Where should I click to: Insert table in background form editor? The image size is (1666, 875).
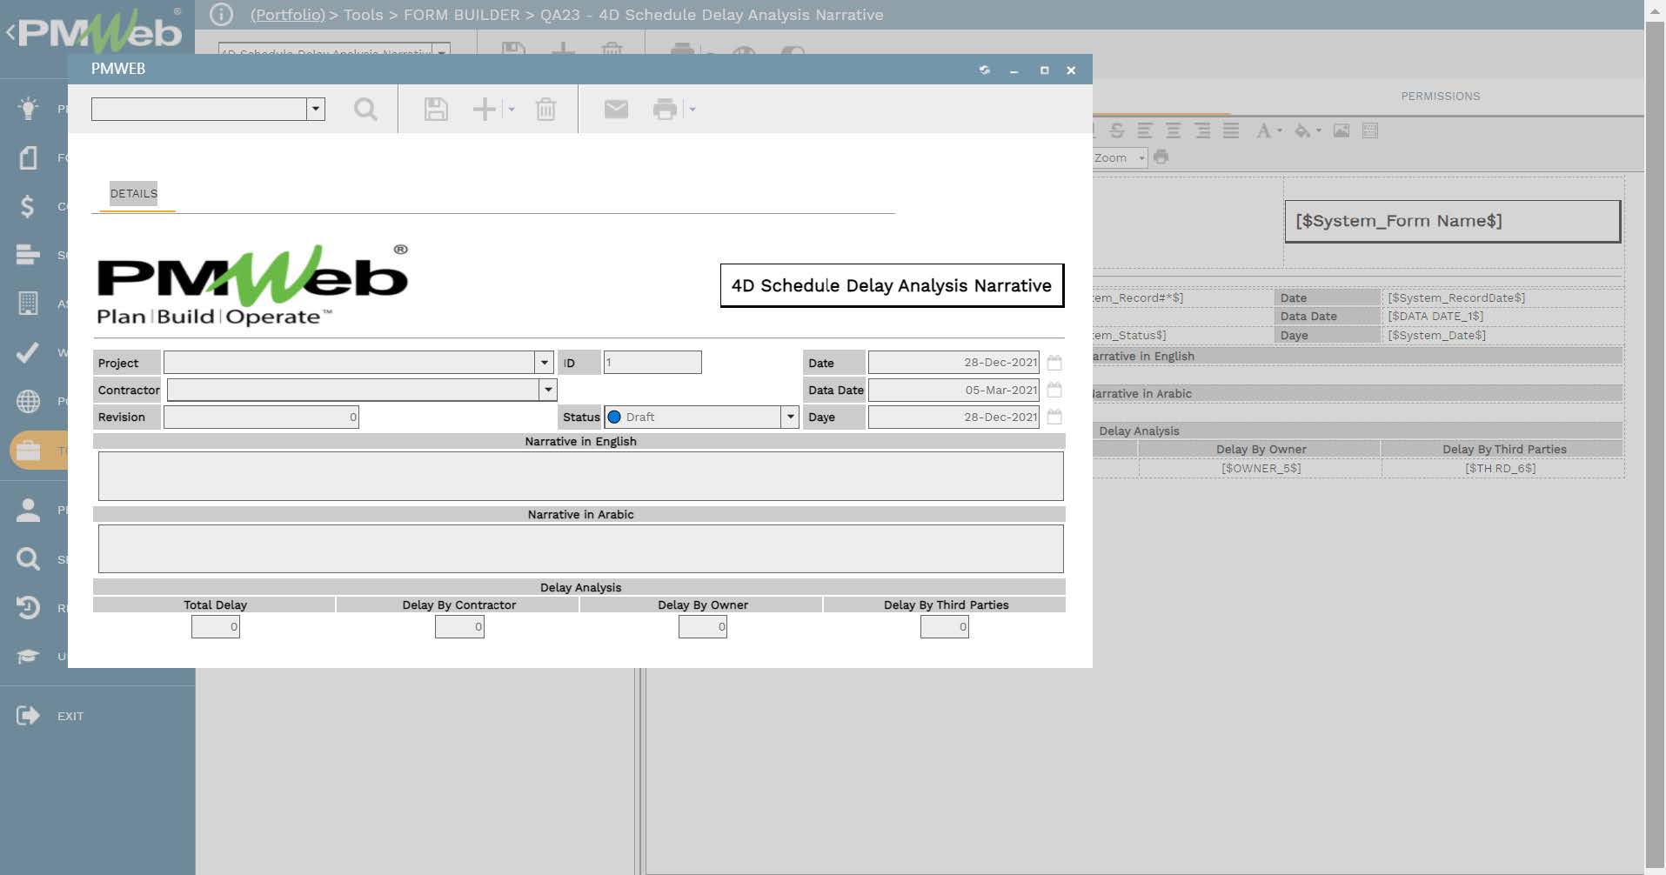(x=1370, y=130)
